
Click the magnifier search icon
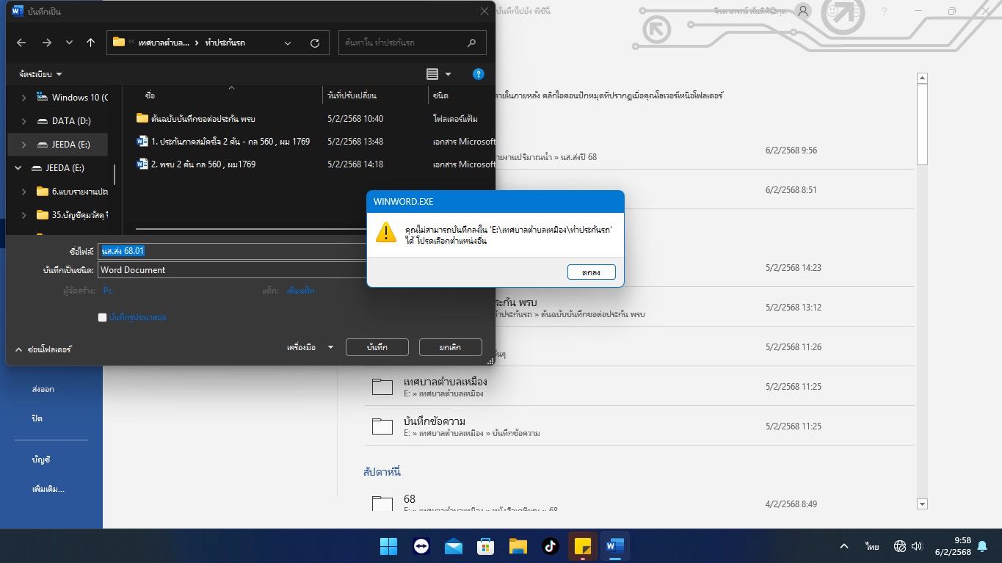pos(472,43)
